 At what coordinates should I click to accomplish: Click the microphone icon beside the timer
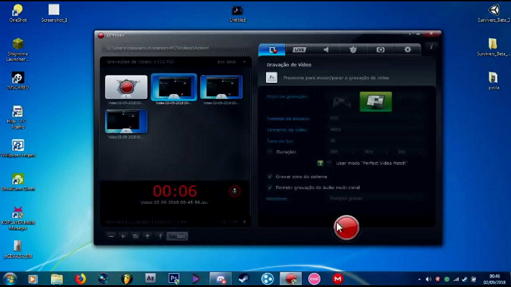(234, 191)
